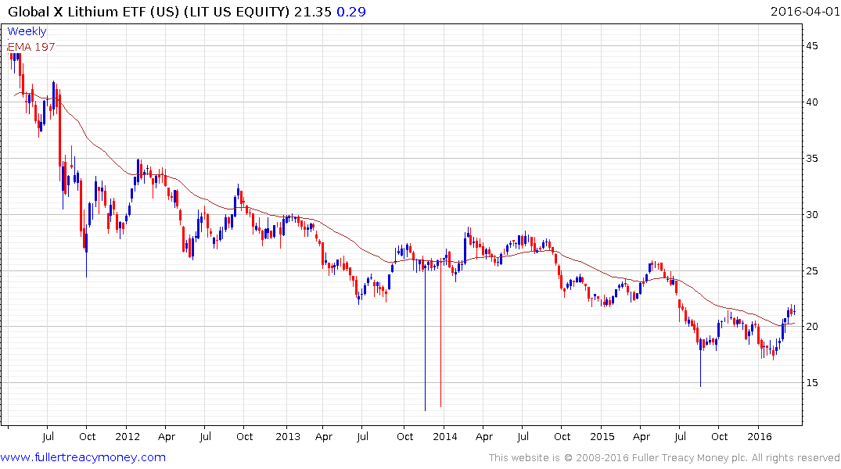Click the 2016 time axis label
Screen dimensions: 841x469
759,437
